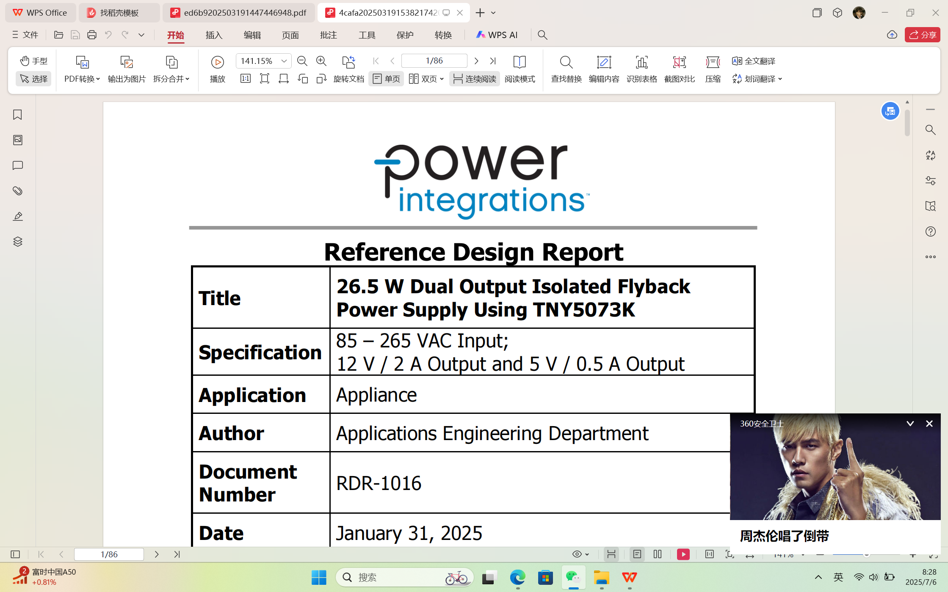Click the ribbon search magnifier icon
This screenshot has height=592, width=948.
[542, 35]
